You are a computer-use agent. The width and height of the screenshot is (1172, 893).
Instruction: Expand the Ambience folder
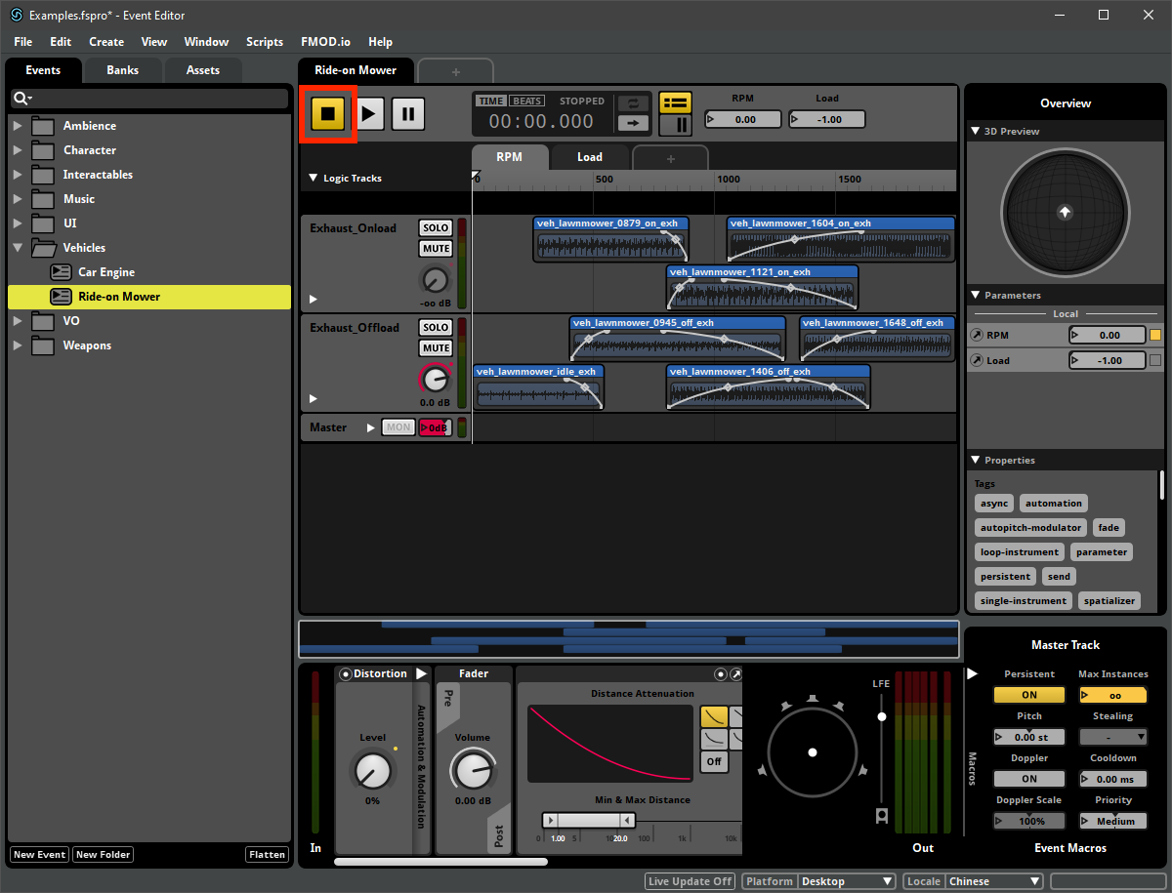(x=17, y=125)
